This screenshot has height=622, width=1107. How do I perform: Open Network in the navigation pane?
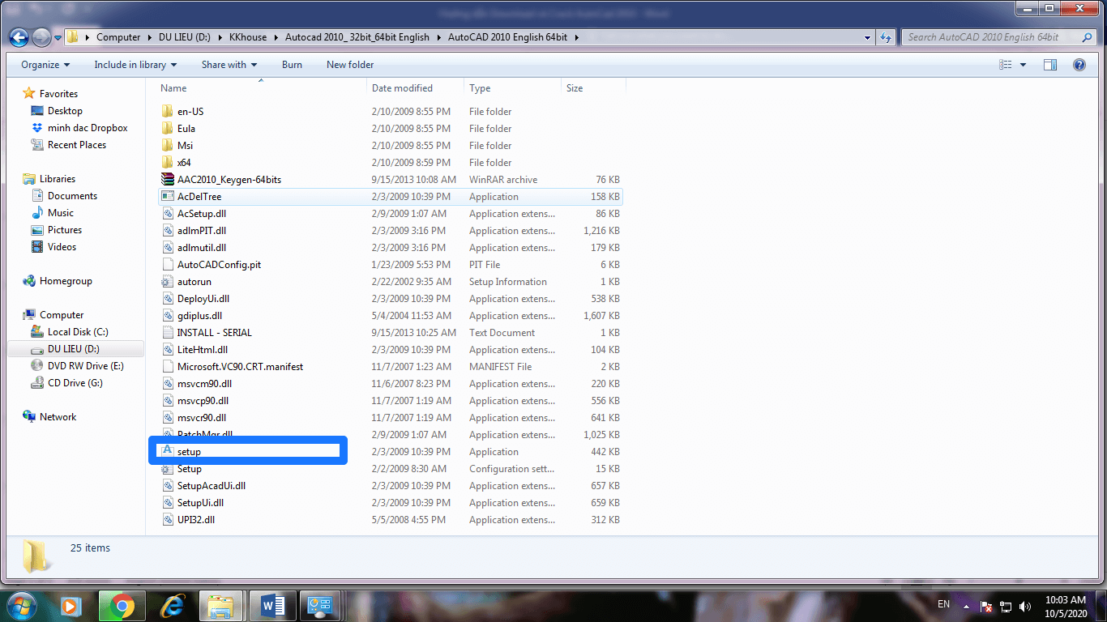point(58,417)
